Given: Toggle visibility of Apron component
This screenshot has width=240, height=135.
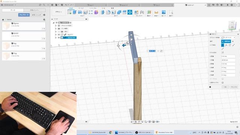Looking at the screenshot, I should (59, 37).
